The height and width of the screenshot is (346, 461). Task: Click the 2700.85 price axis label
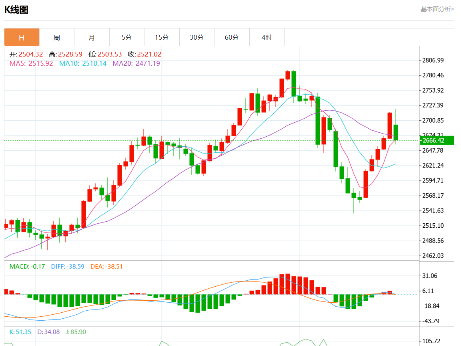click(433, 120)
